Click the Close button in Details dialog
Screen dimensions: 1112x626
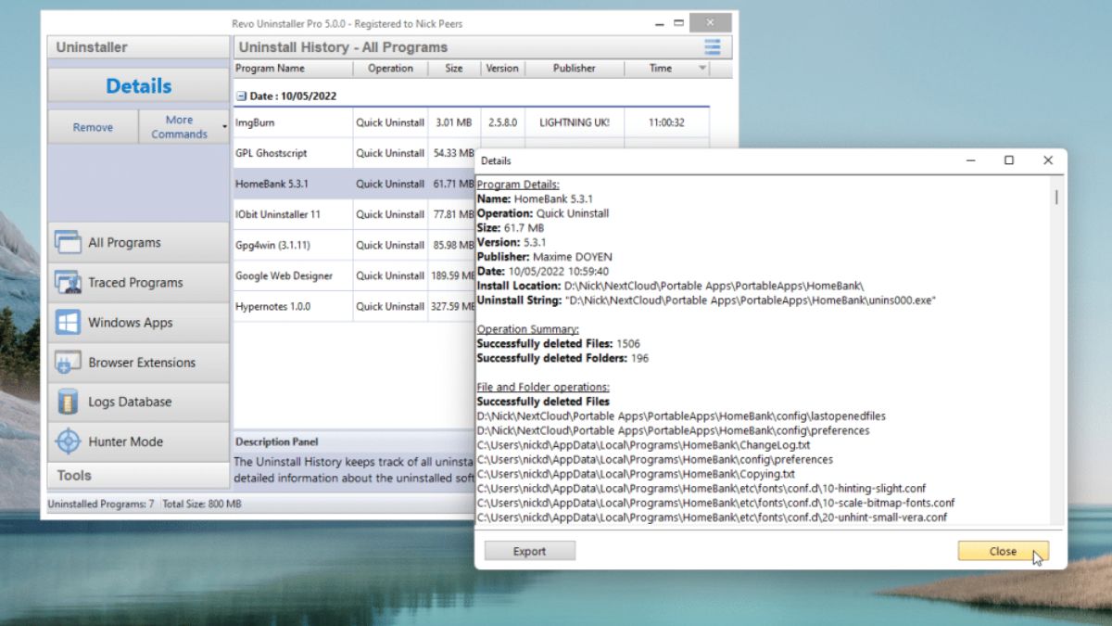1003,551
